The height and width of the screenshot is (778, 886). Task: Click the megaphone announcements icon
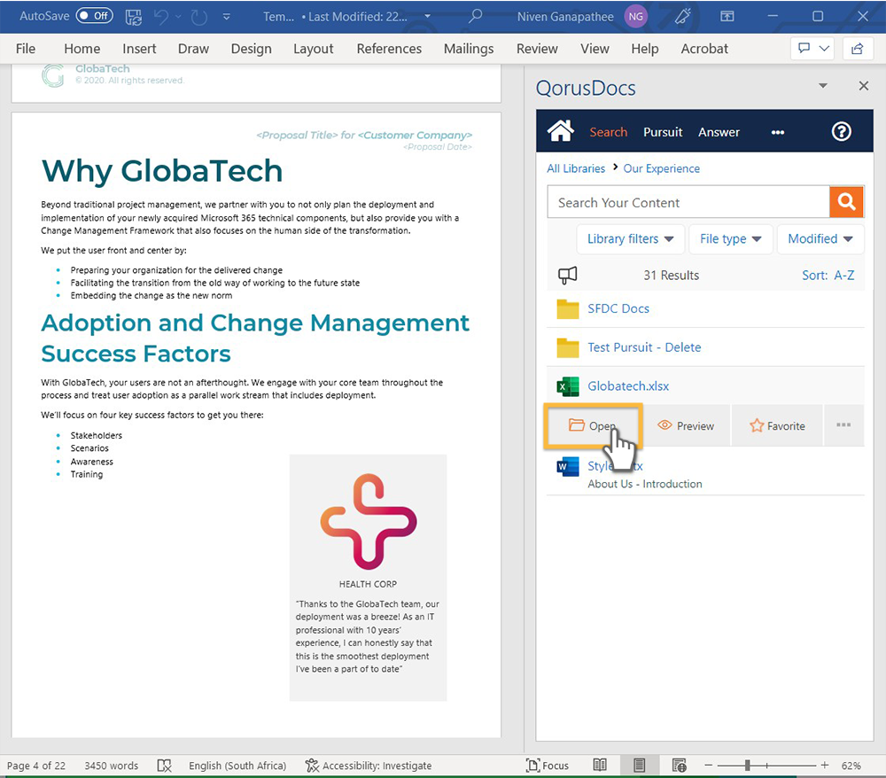pos(567,276)
